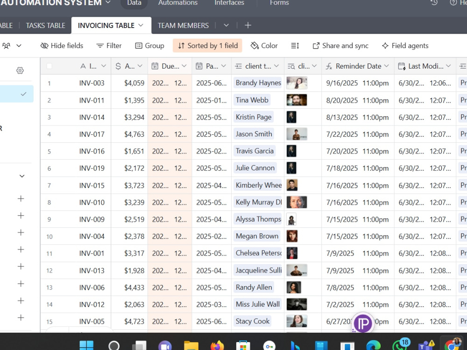Expand the view switcher chevron
The height and width of the screenshot is (350, 467).
[x=19, y=46]
